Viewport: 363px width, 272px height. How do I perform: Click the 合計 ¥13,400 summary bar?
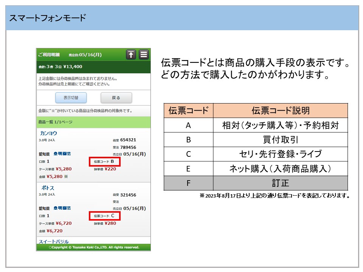[x=93, y=67]
